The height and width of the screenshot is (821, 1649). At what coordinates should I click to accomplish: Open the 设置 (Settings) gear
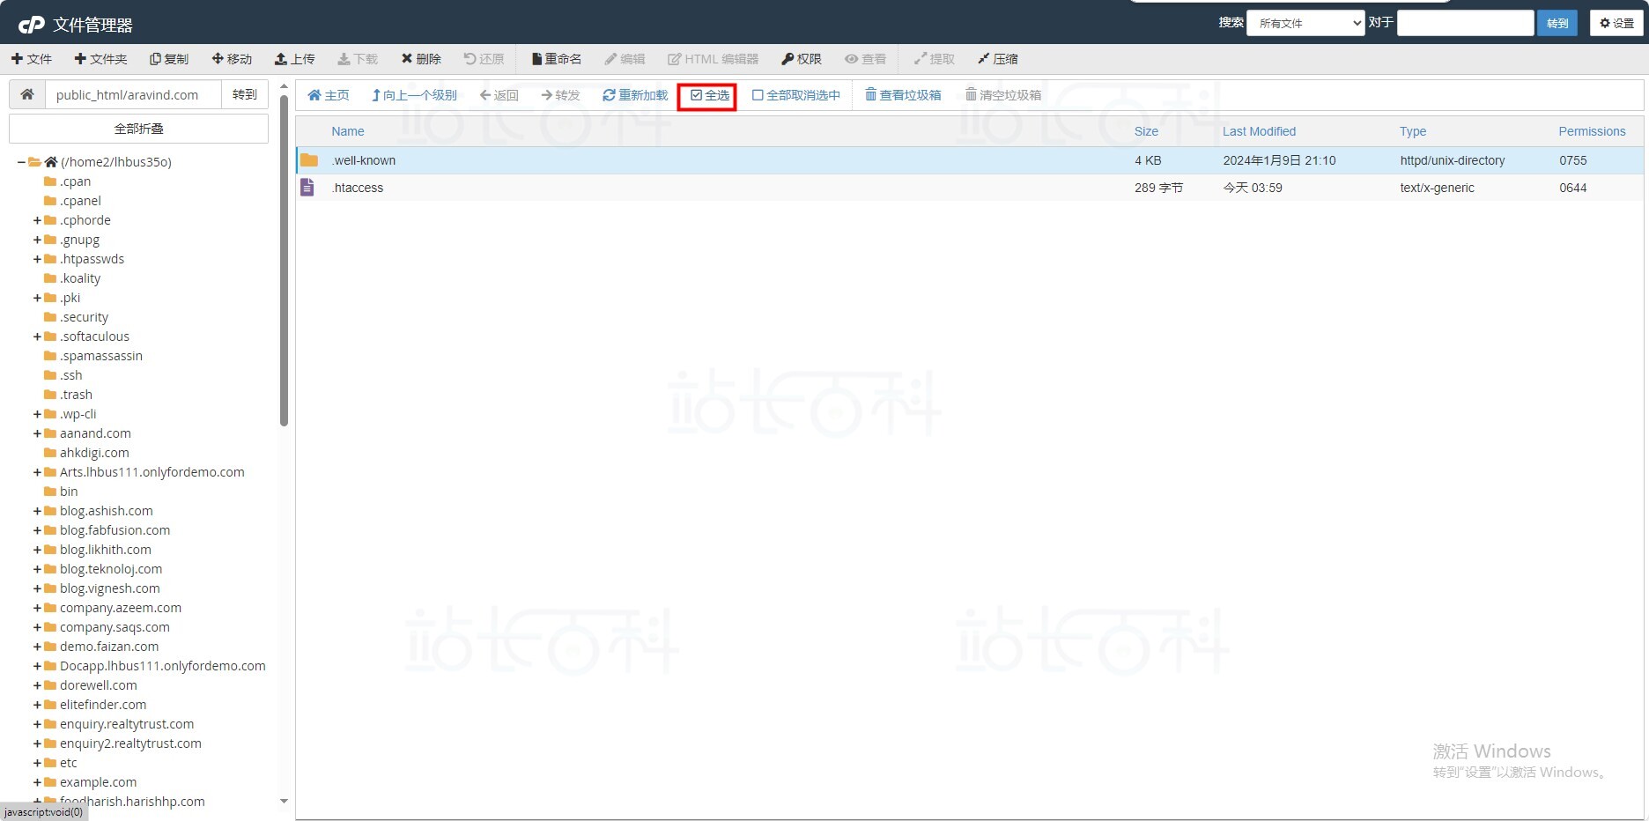coord(1616,23)
